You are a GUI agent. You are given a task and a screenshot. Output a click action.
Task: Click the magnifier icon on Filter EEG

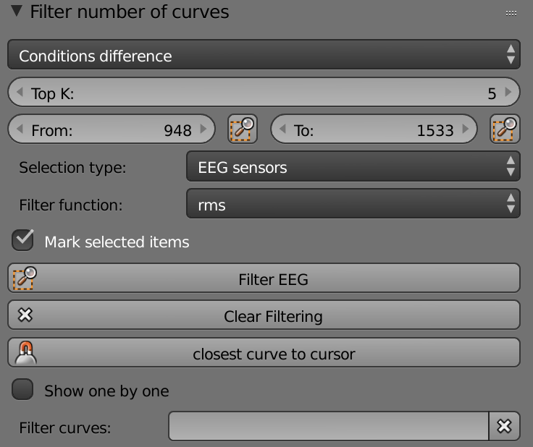pyautogui.click(x=25, y=278)
